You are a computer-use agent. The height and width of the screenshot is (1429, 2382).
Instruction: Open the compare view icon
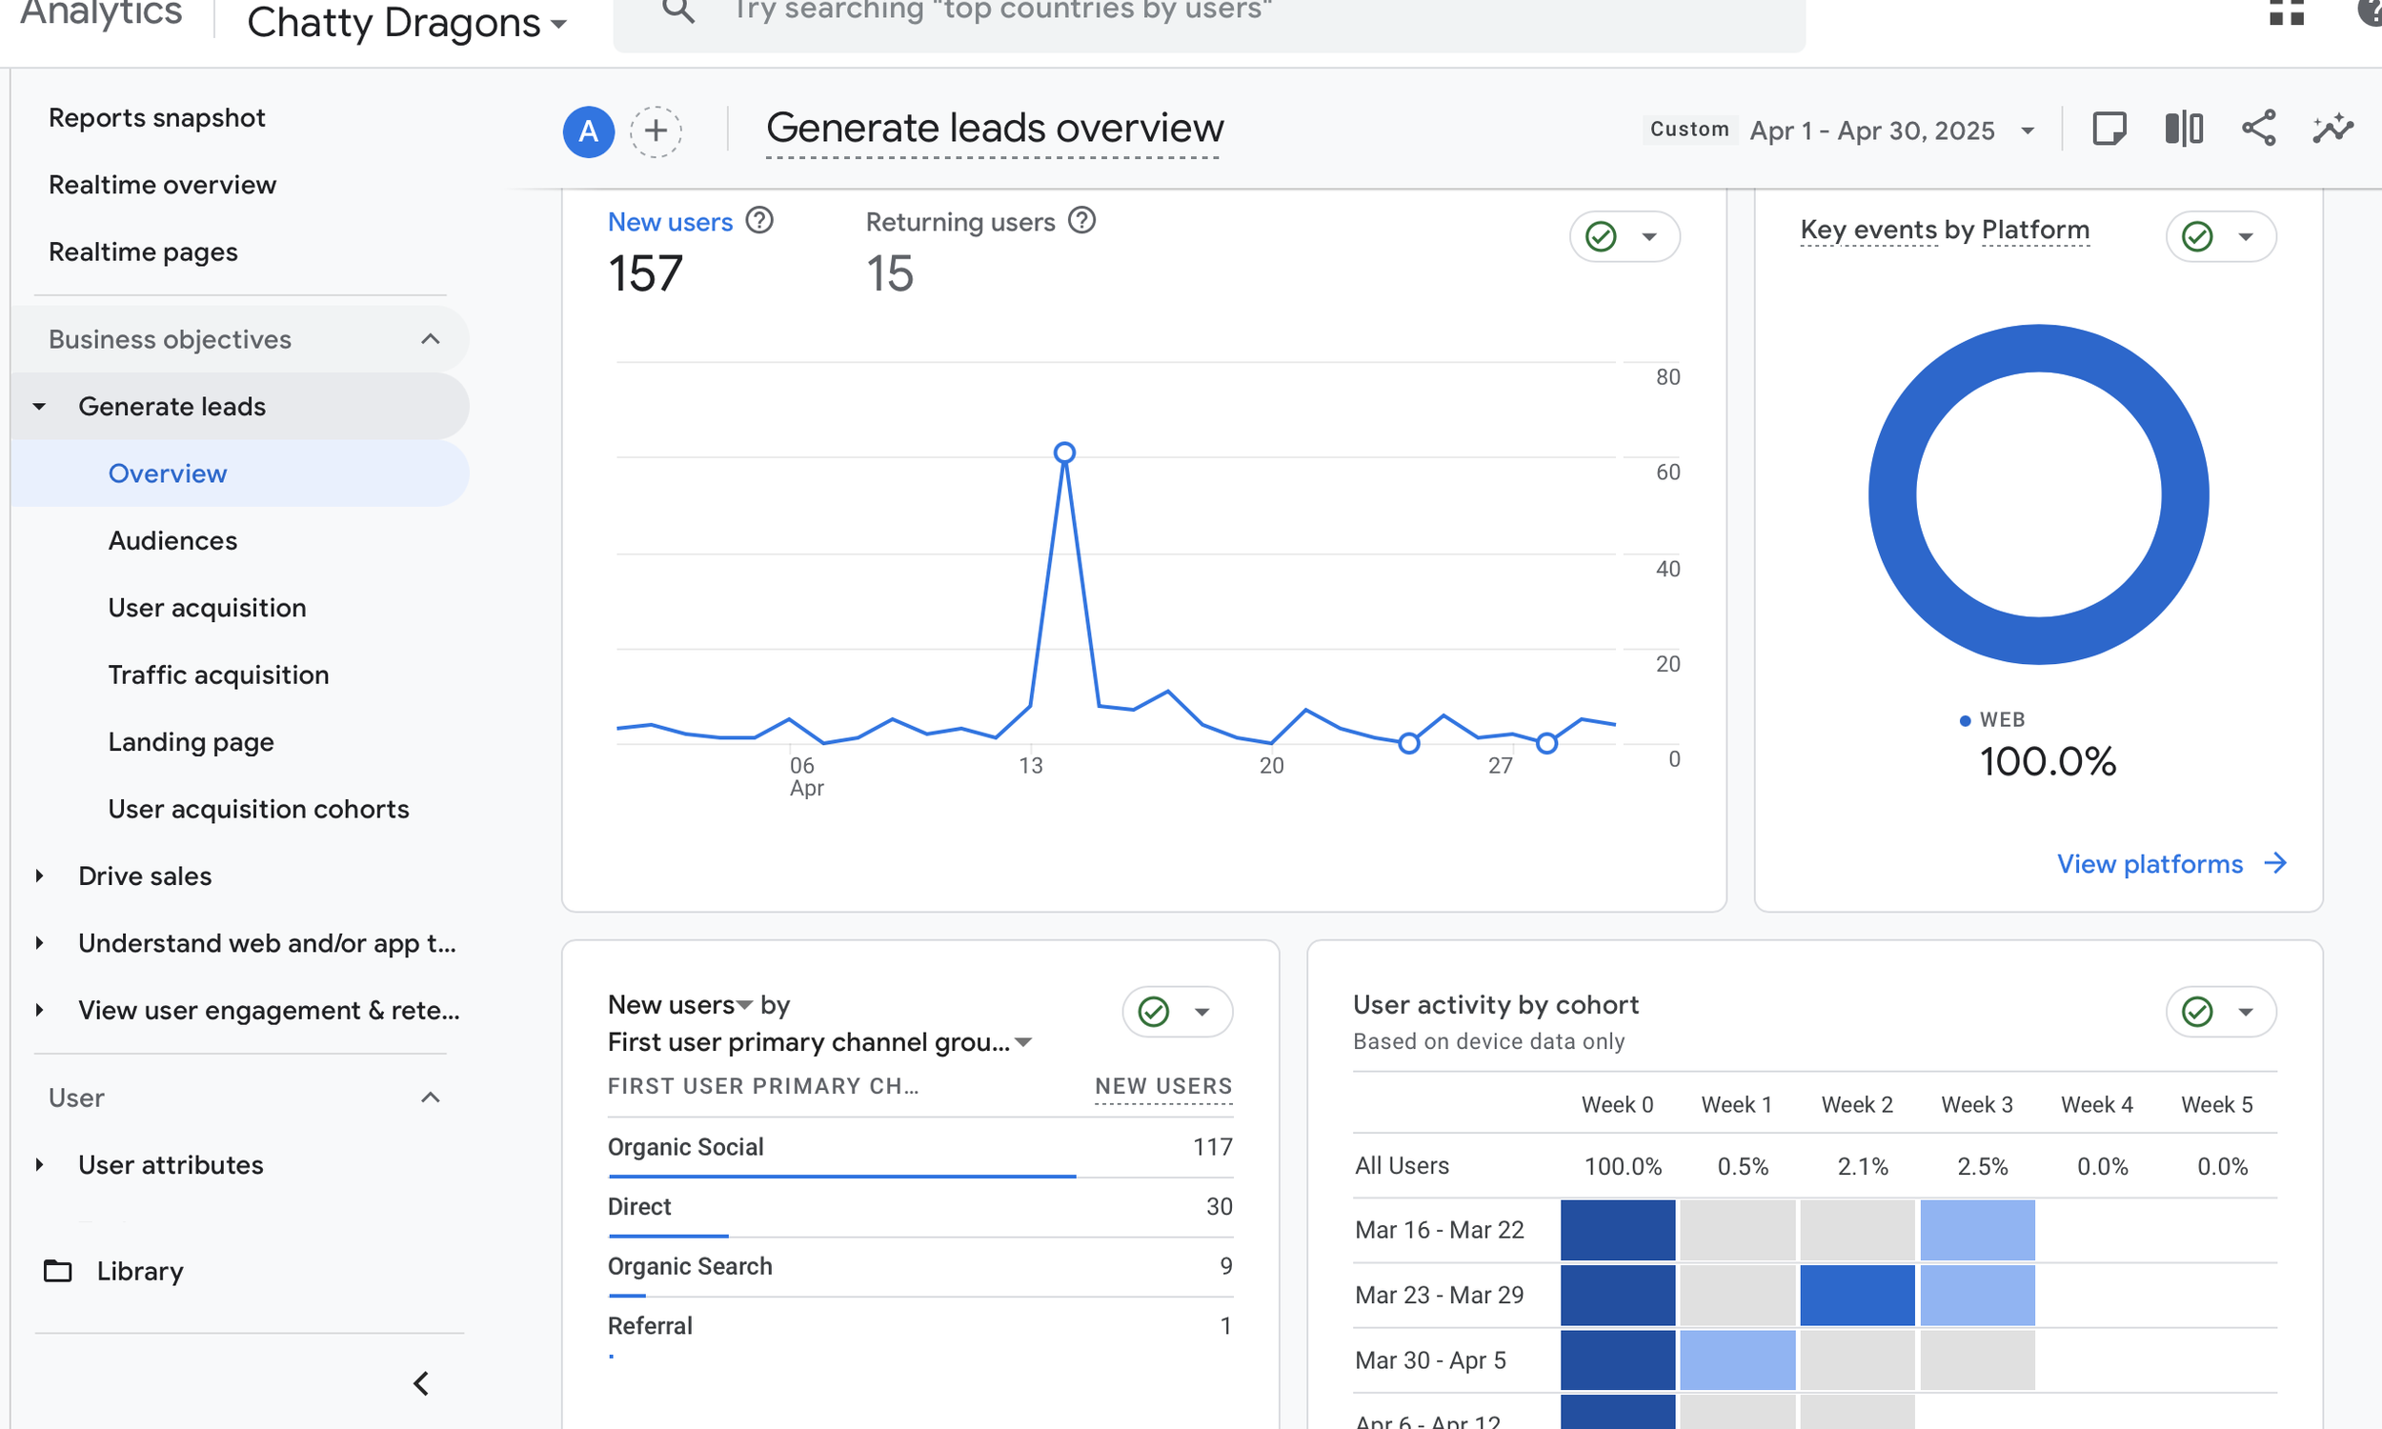coord(2183,129)
